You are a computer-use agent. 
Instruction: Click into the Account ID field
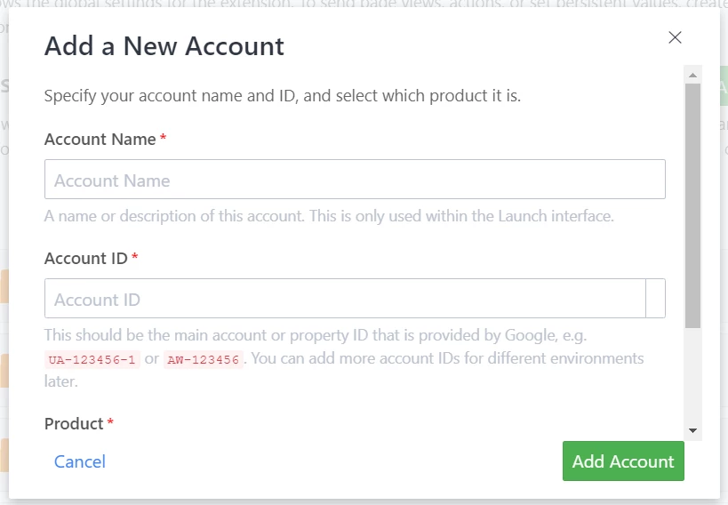pyautogui.click(x=345, y=299)
